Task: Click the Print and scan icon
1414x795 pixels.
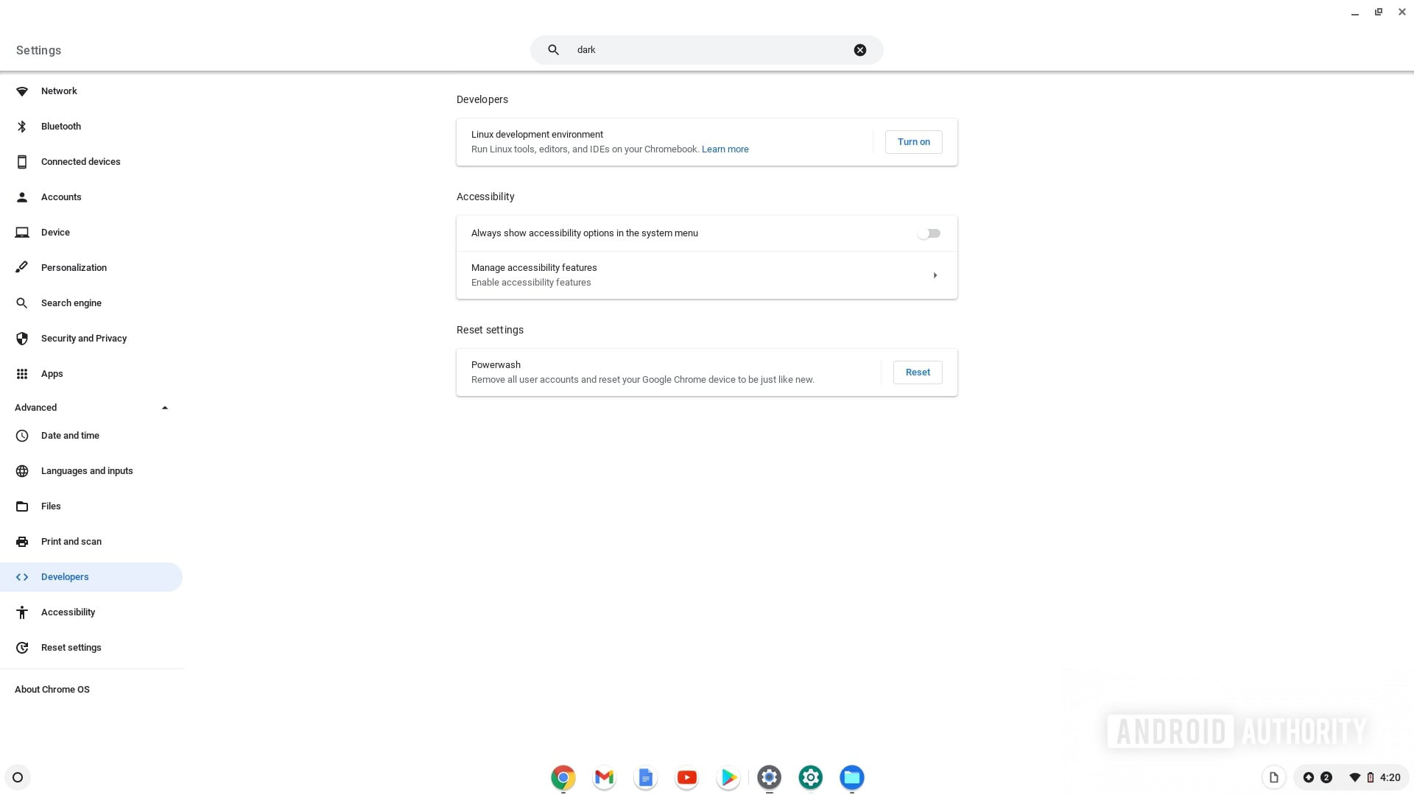Action: click(x=21, y=541)
